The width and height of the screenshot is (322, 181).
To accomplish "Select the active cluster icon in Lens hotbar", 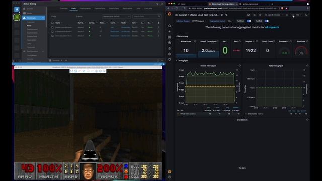I will [x=17, y=17].
